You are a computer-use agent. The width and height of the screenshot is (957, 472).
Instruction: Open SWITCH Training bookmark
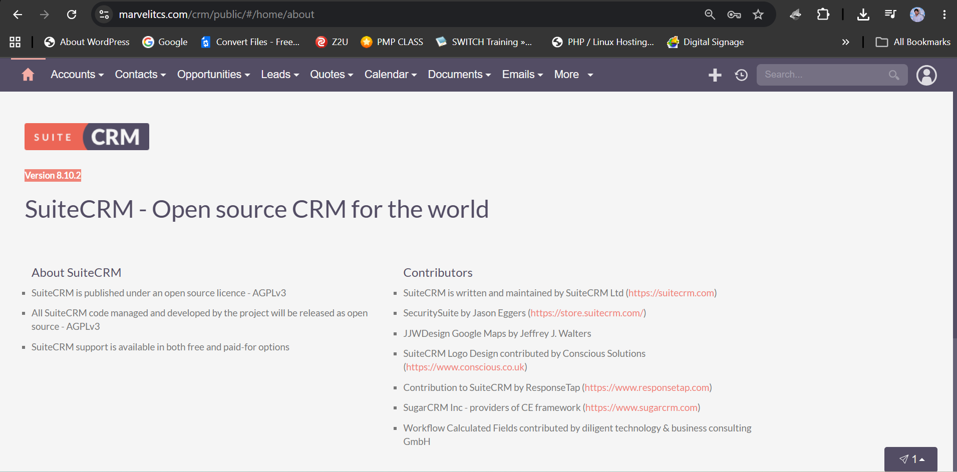484,42
